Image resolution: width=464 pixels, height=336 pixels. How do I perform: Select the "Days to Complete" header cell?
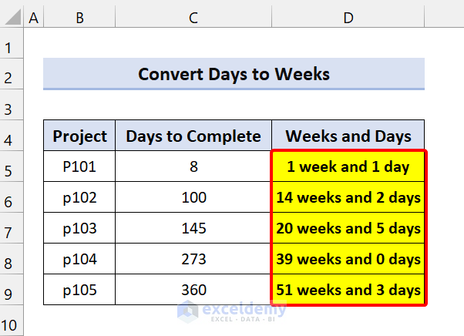pos(193,136)
